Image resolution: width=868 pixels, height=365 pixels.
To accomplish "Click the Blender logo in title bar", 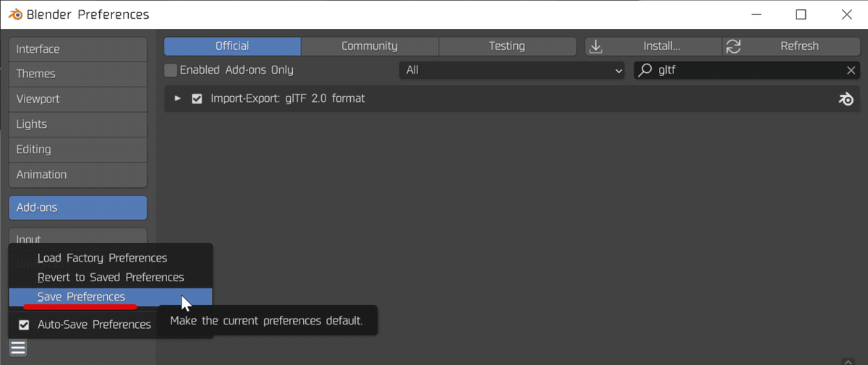I will [x=14, y=14].
